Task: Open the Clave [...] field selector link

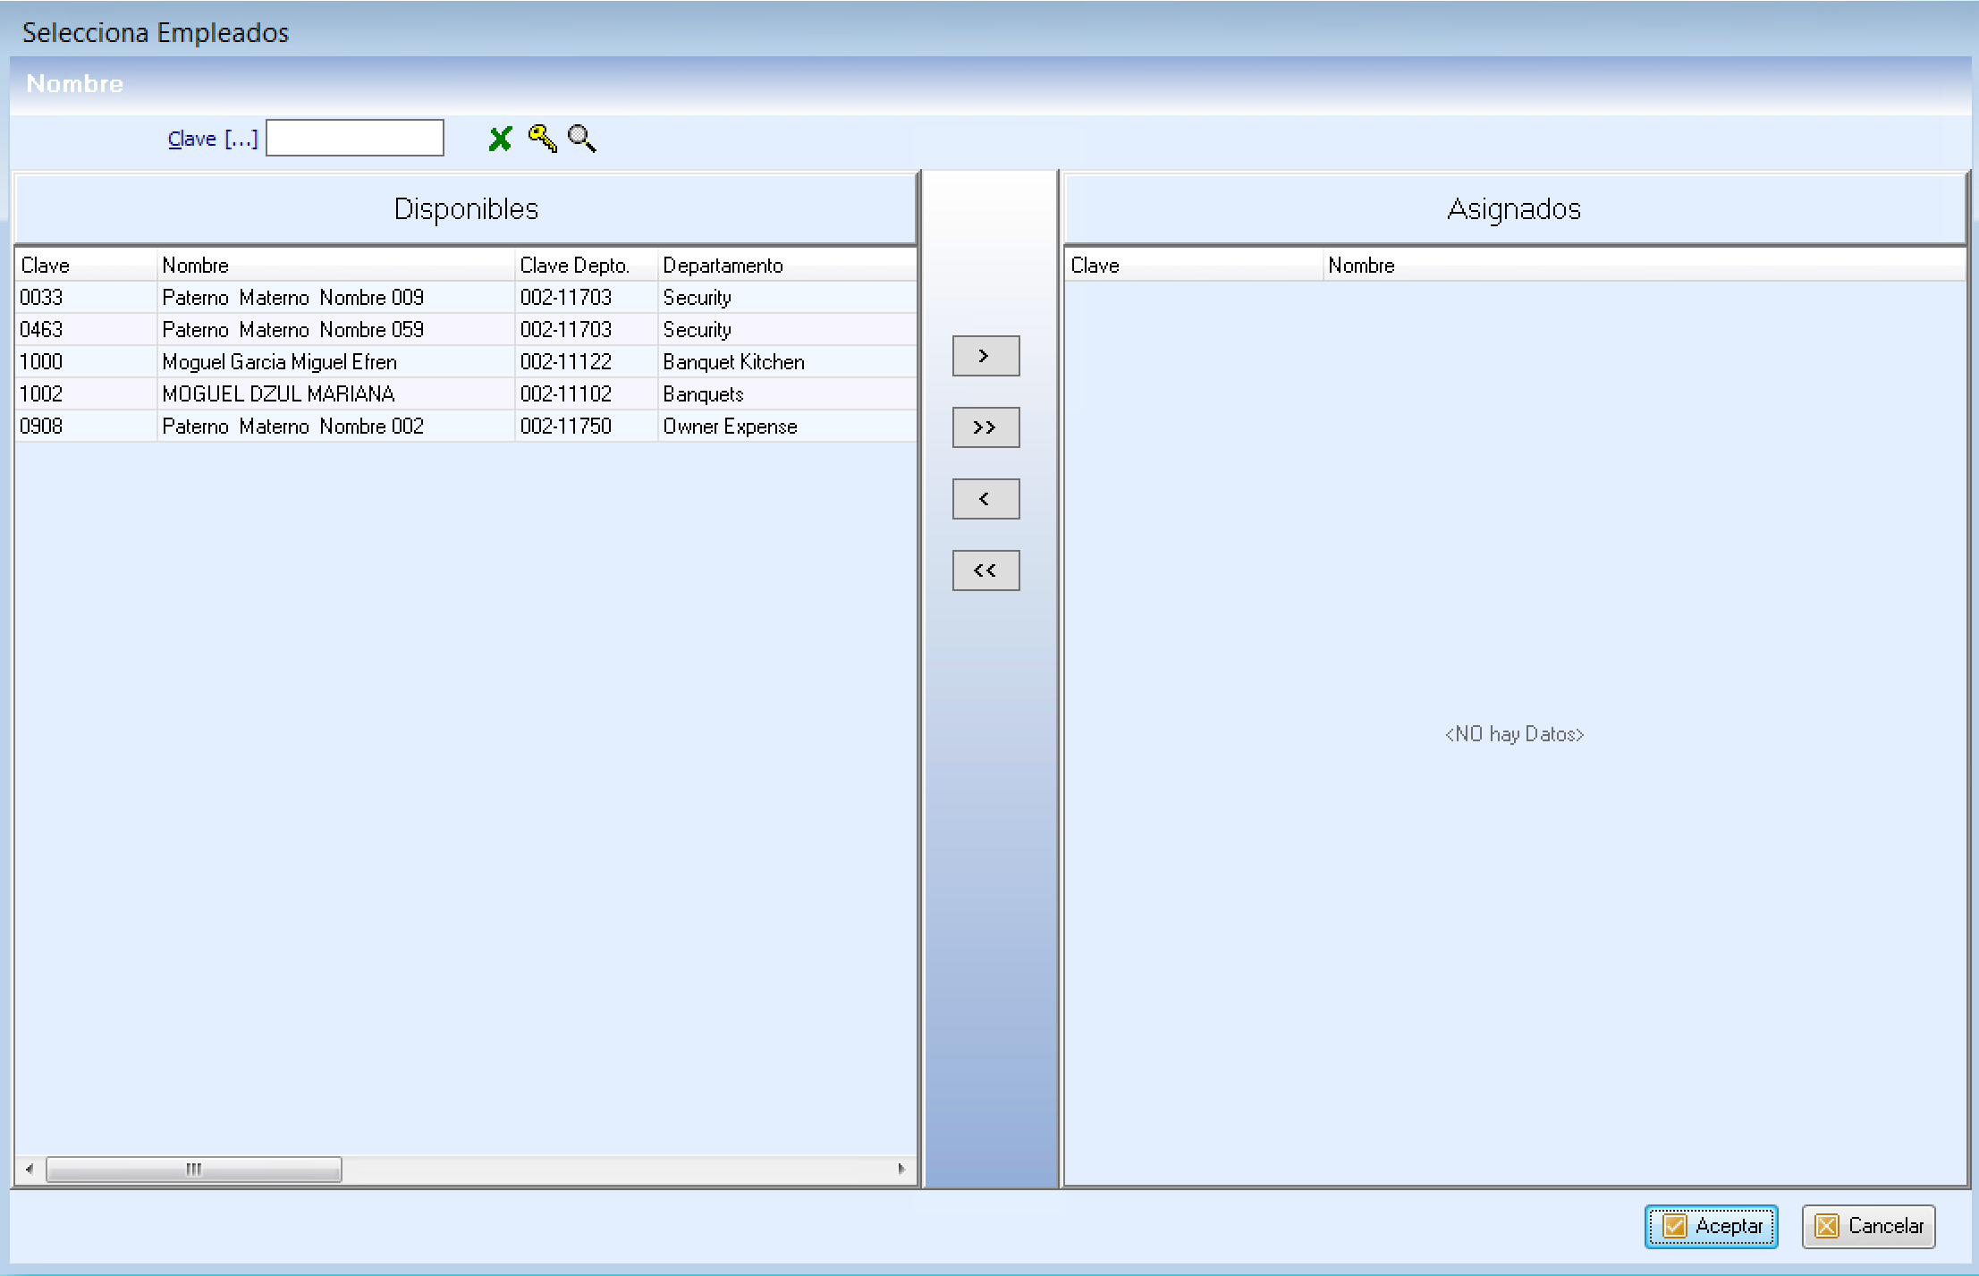Action: [212, 139]
